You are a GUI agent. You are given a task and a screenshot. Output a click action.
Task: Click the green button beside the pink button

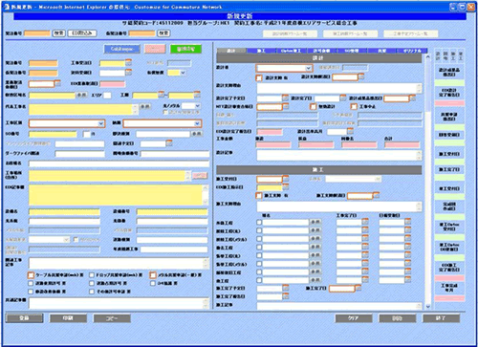click(x=185, y=49)
